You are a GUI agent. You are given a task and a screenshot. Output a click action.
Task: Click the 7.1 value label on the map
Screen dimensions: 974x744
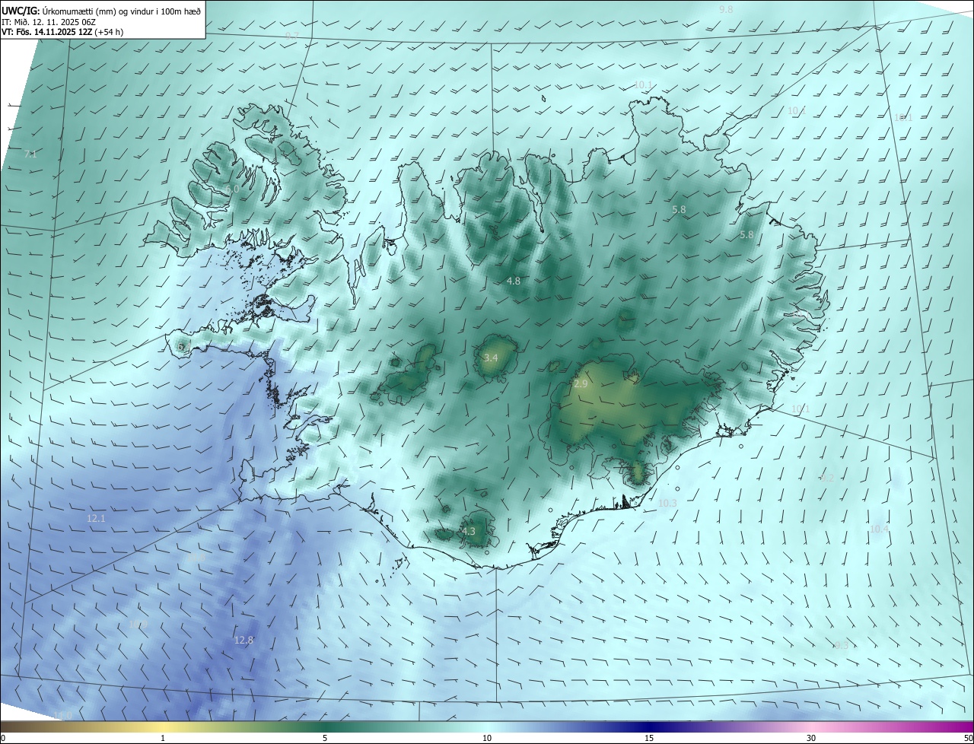pos(30,154)
